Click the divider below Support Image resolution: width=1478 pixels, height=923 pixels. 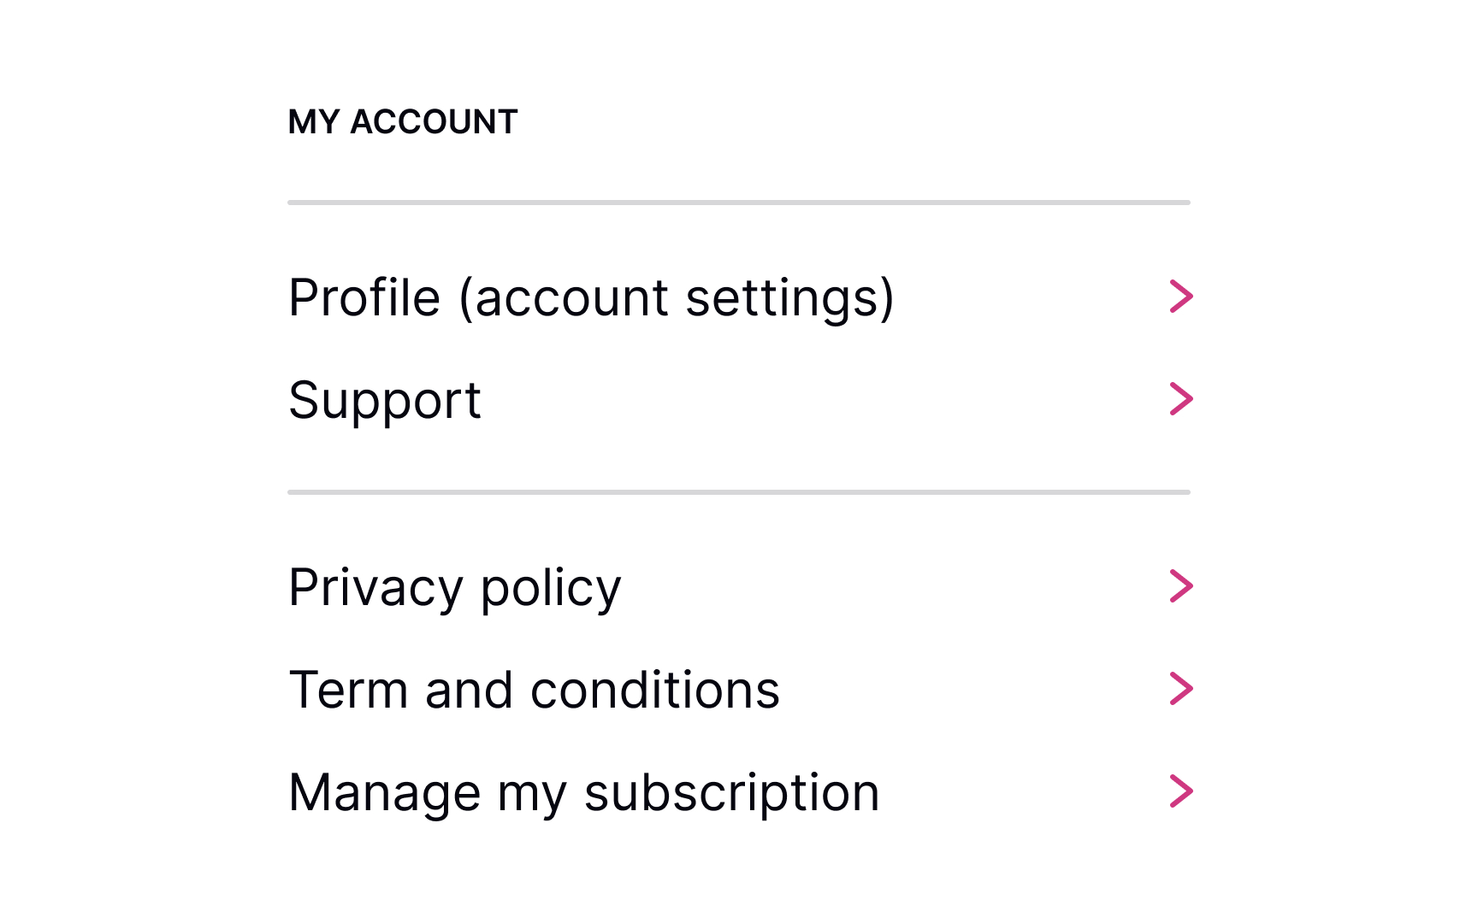739,491
